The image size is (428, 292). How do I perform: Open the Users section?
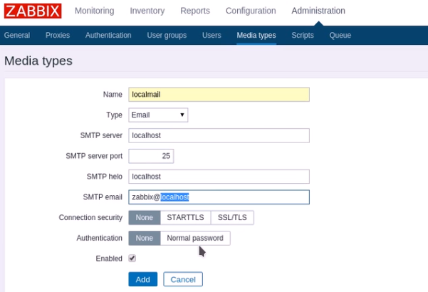pos(212,35)
